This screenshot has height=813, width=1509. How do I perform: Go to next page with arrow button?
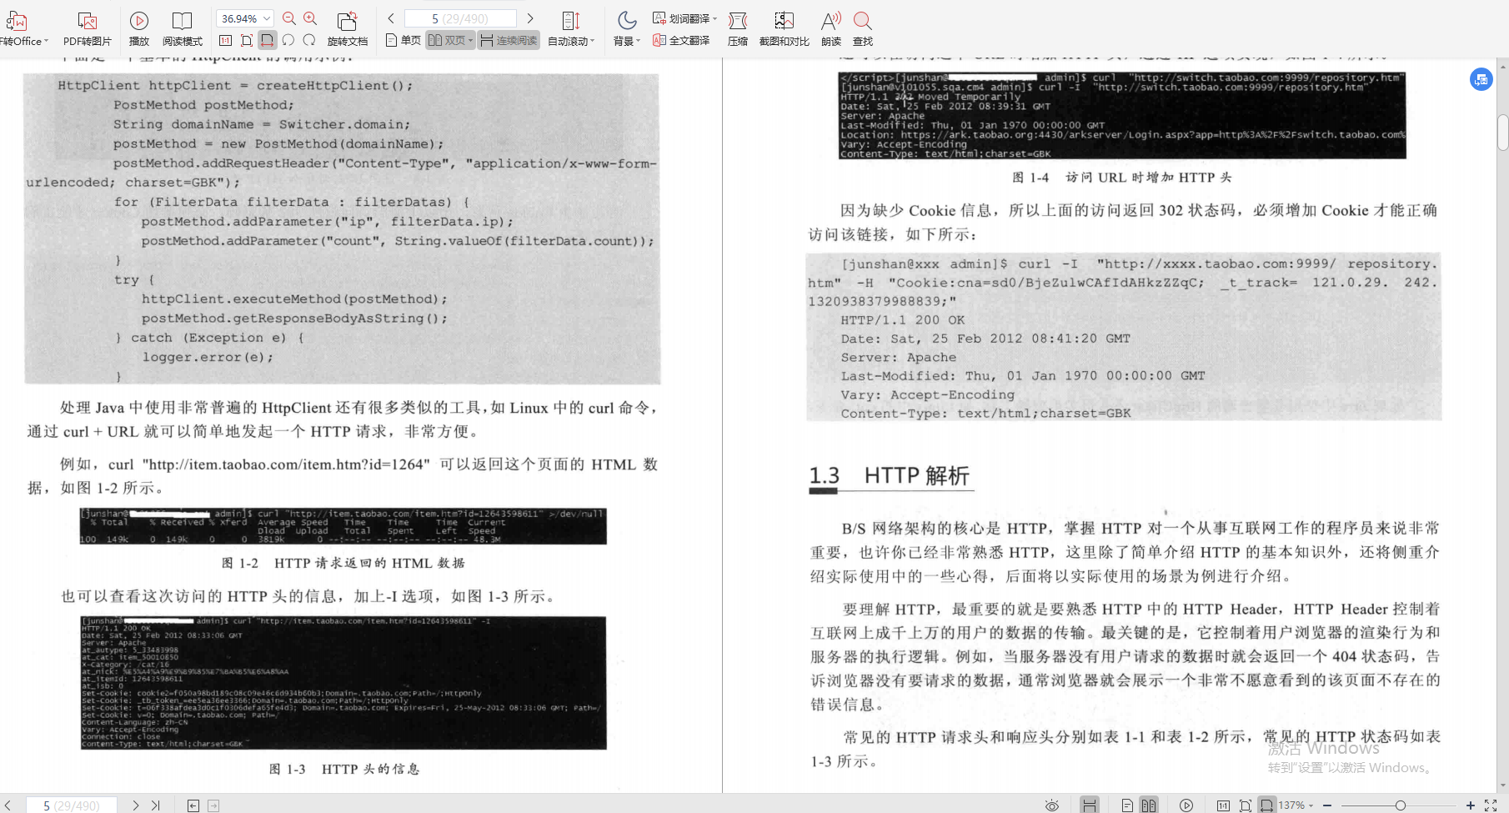(x=531, y=18)
